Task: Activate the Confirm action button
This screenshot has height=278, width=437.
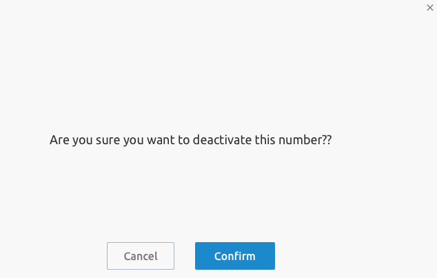Action: coord(235,256)
